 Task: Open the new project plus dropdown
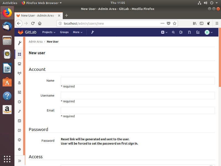[x=164, y=32]
